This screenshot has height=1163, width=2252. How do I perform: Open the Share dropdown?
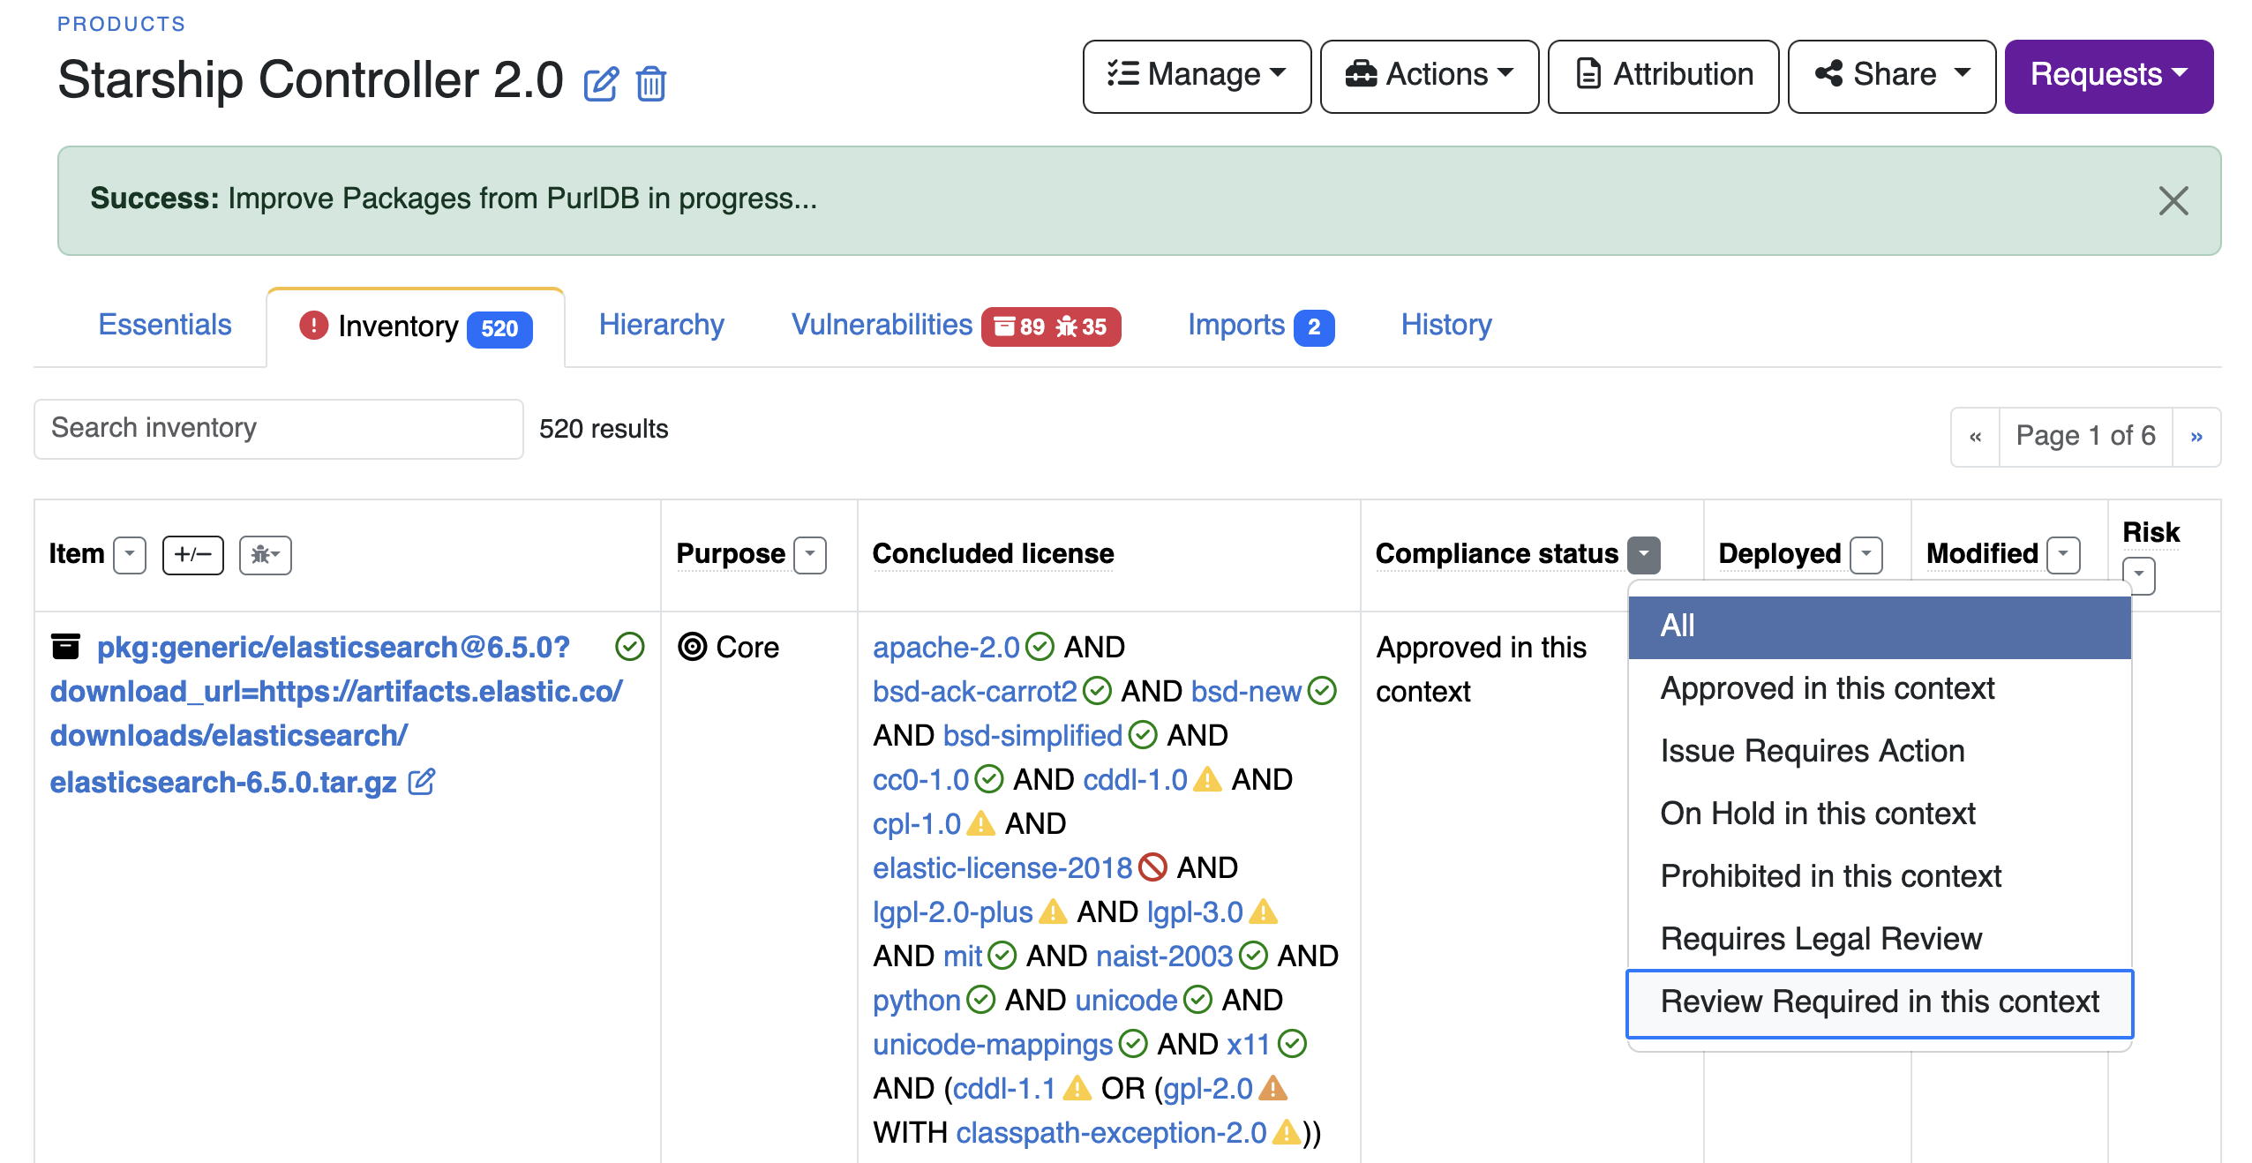tap(1891, 76)
